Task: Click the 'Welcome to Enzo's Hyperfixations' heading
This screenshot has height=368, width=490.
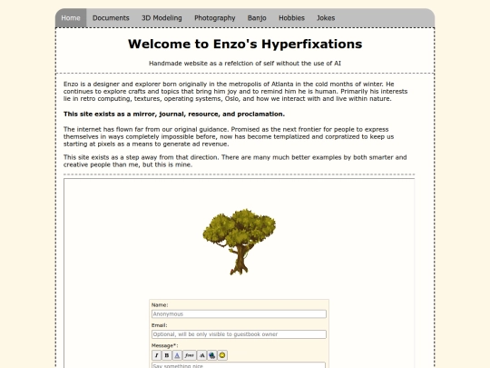Action: tap(245, 45)
